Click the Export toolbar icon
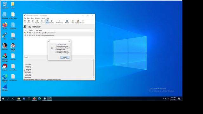The height and width of the screenshot is (114, 203). [42, 22]
